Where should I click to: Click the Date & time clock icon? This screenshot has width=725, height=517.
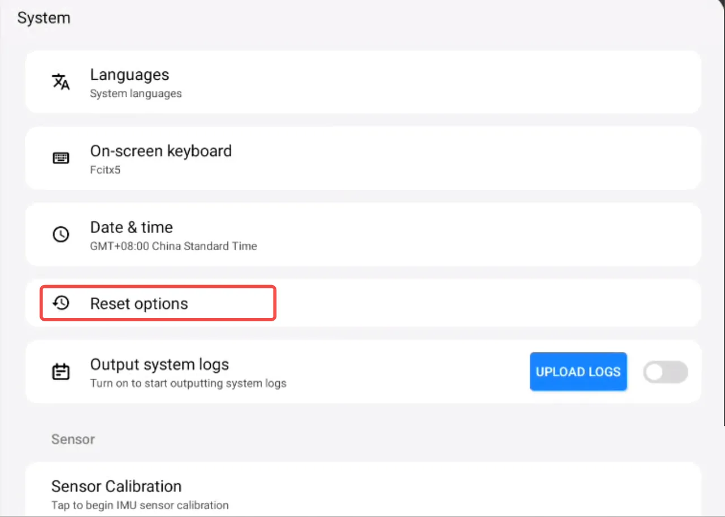point(61,235)
